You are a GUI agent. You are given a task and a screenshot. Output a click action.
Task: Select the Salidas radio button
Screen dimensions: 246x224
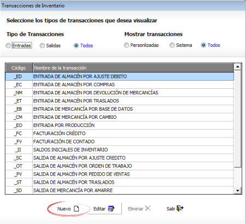[x=42, y=45]
